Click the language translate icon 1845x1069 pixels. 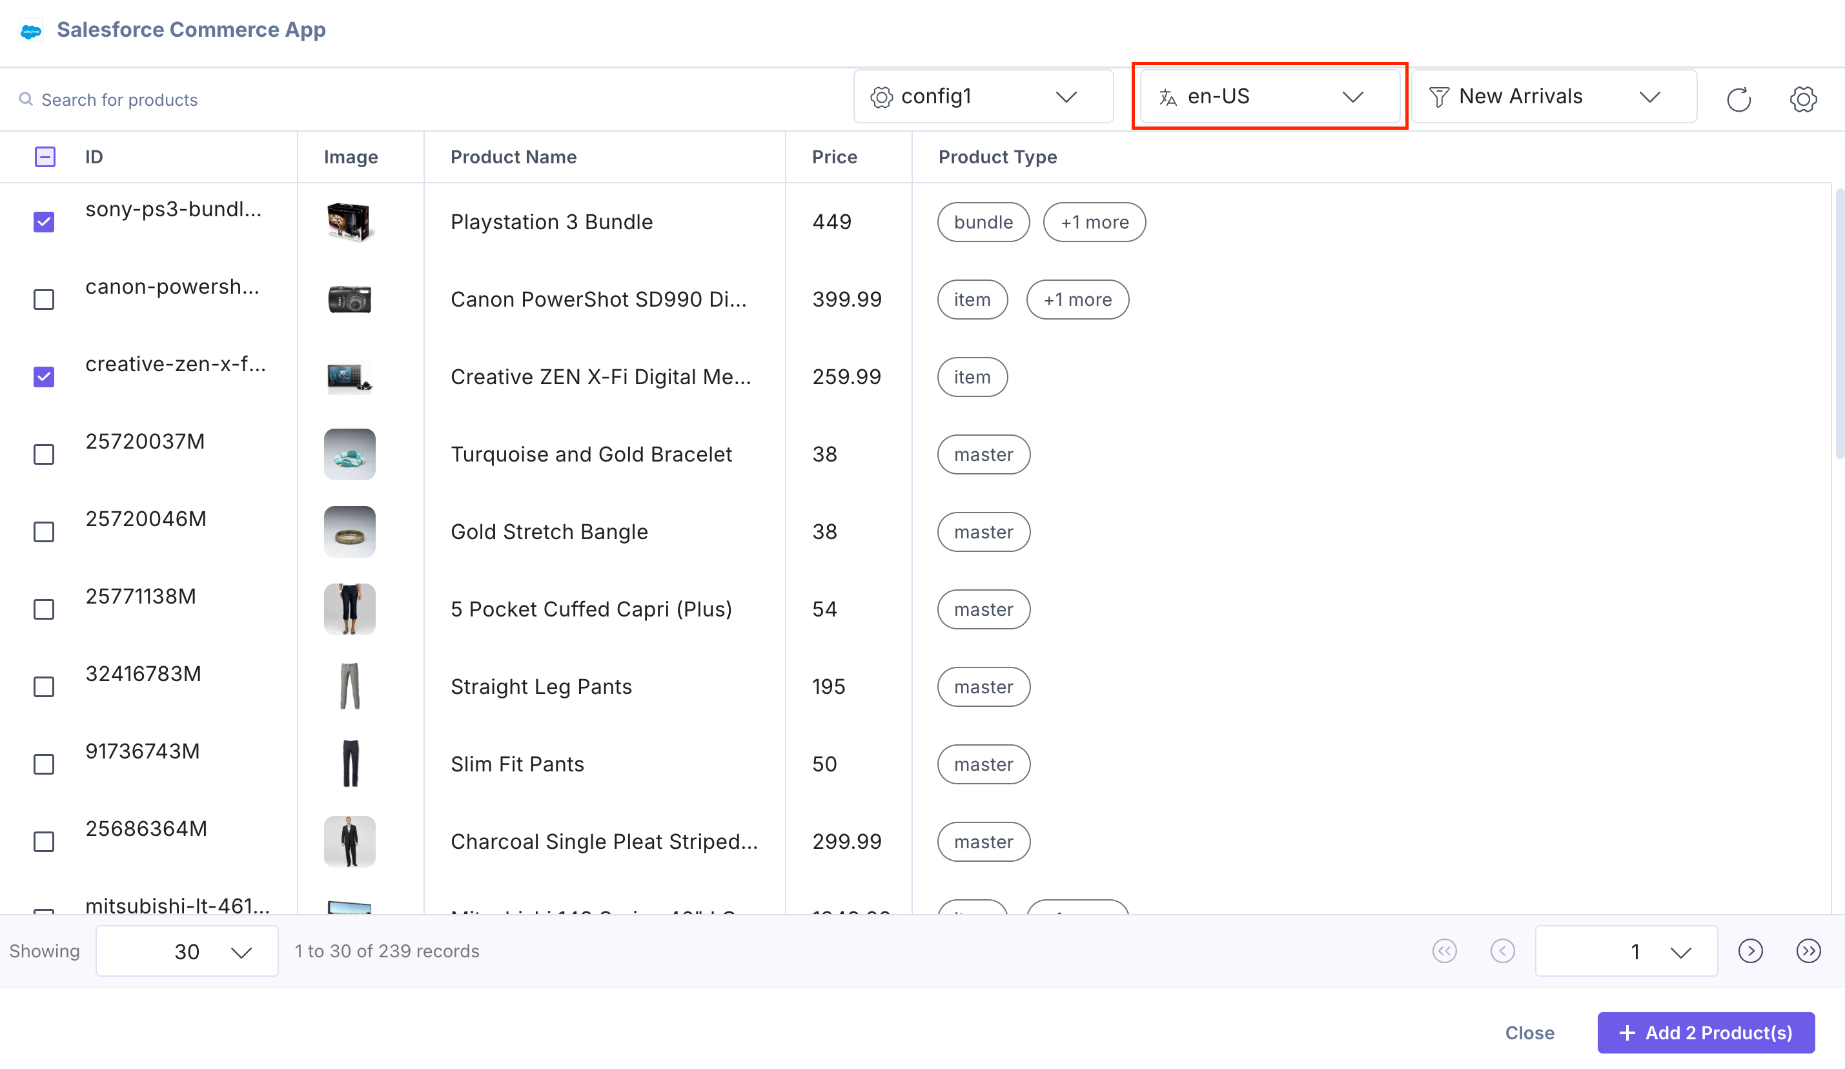1168,97
